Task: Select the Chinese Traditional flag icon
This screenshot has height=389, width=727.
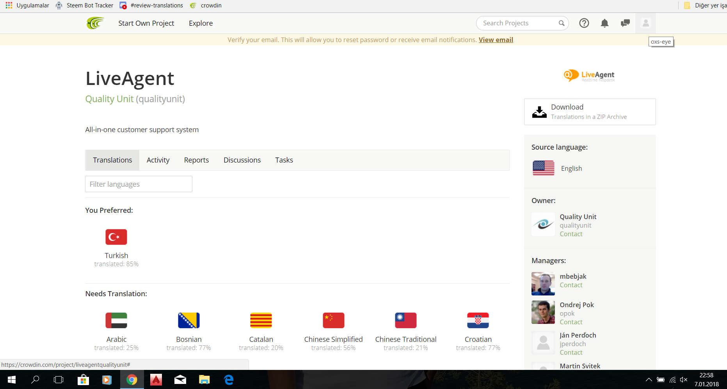Action: click(x=406, y=320)
